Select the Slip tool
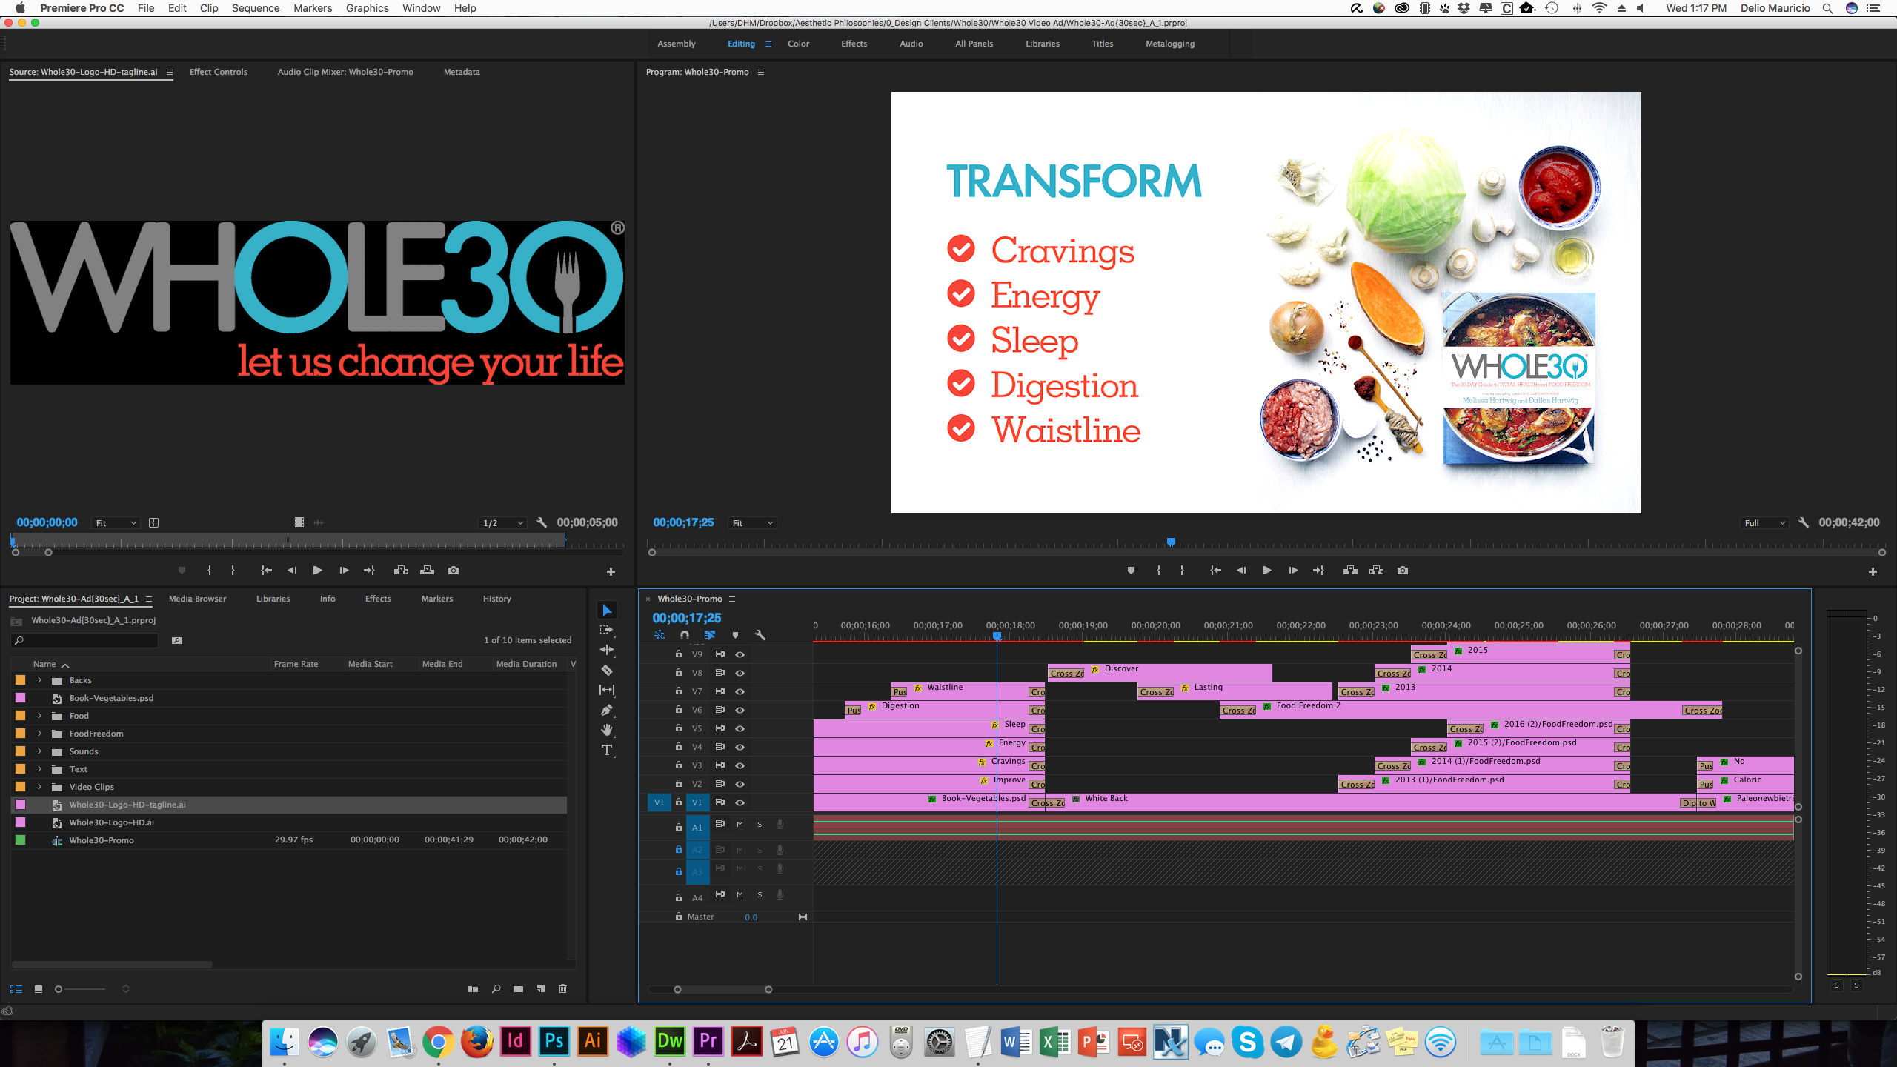 (607, 690)
